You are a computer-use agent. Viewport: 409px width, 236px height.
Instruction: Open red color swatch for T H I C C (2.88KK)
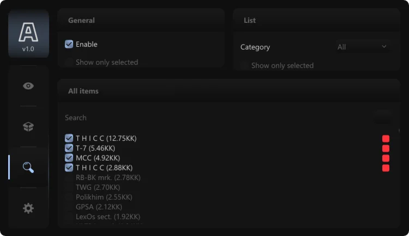(x=386, y=168)
